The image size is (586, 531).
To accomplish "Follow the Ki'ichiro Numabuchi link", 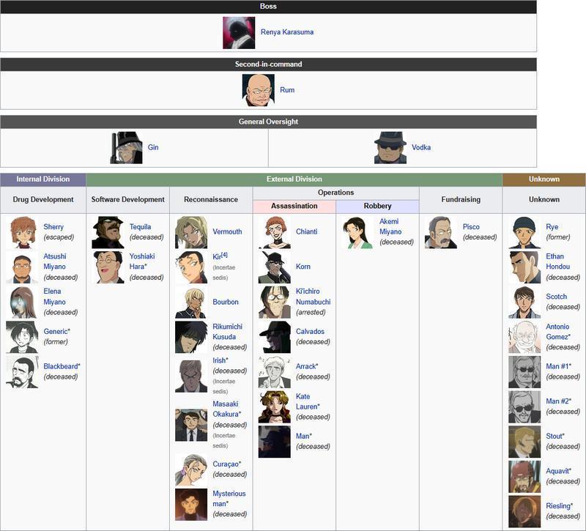I will [x=314, y=297].
